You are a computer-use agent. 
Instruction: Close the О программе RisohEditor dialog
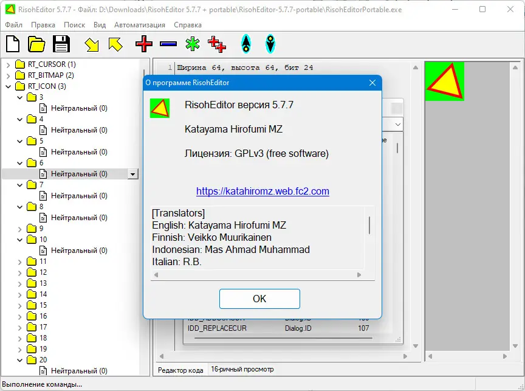tap(372, 83)
